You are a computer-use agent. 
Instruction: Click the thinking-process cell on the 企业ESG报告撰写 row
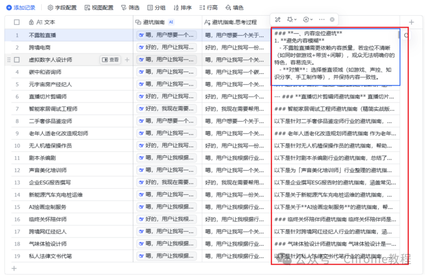point(237,182)
